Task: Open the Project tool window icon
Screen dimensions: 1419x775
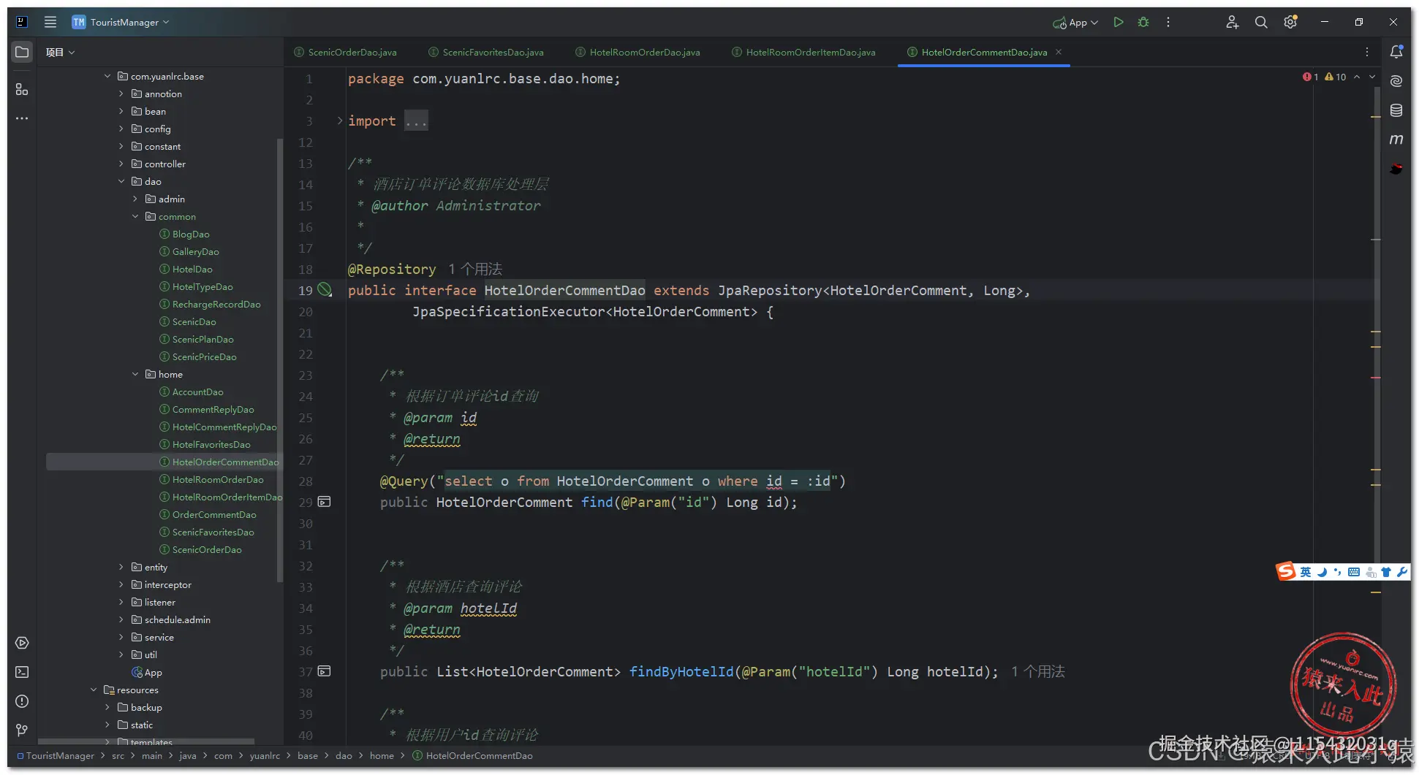Action: click(22, 52)
